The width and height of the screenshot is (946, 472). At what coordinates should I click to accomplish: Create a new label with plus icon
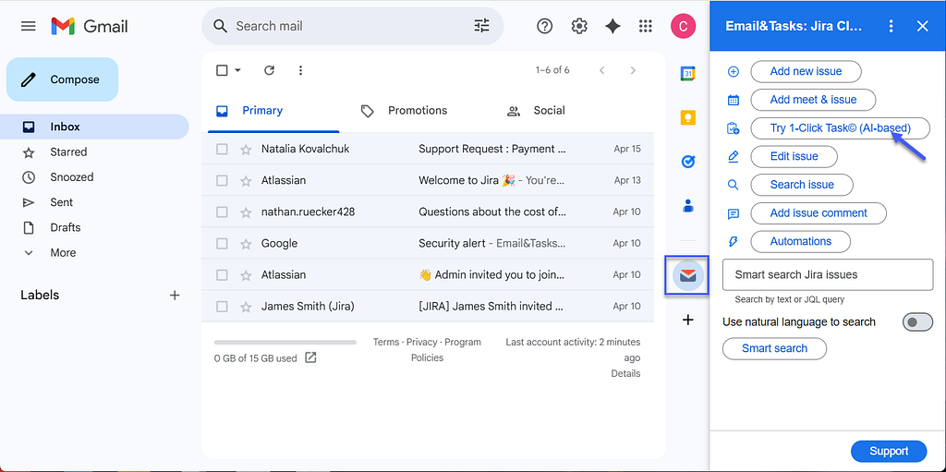175,296
